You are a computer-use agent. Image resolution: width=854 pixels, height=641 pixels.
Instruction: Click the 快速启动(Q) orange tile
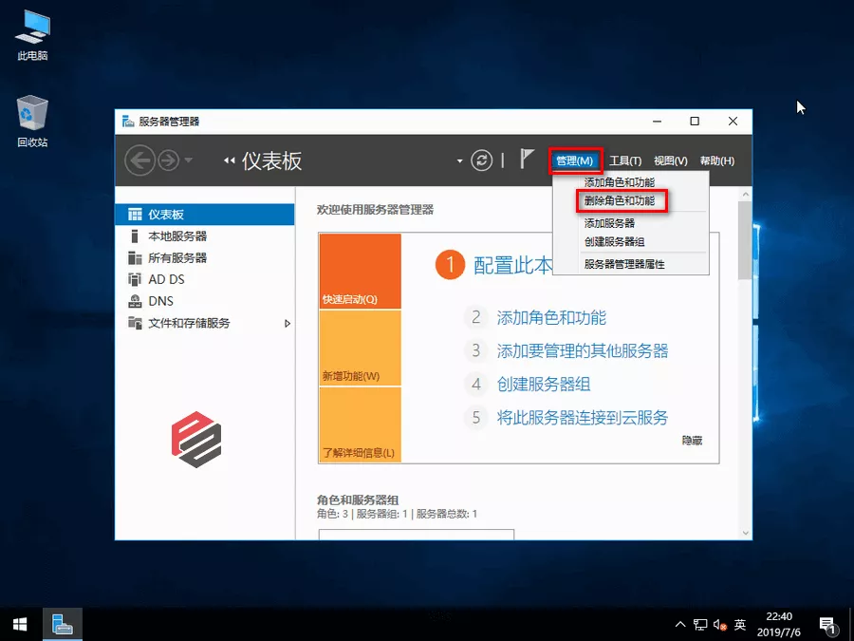click(360, 272)
